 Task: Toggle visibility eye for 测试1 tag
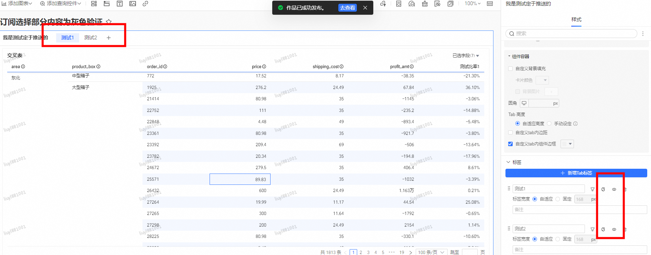point(614,189)
